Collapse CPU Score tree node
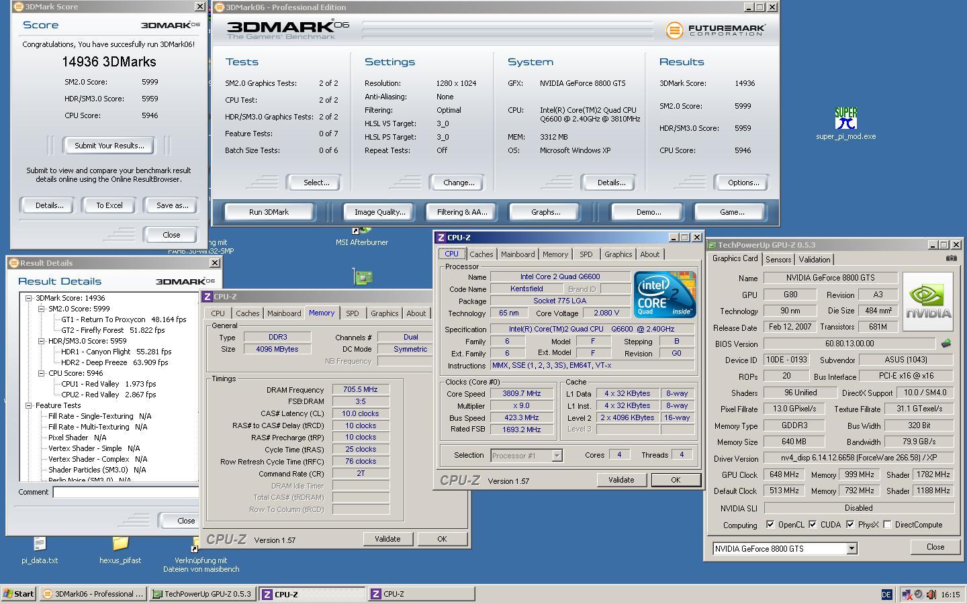967x604 pixels. click(42, 373)
